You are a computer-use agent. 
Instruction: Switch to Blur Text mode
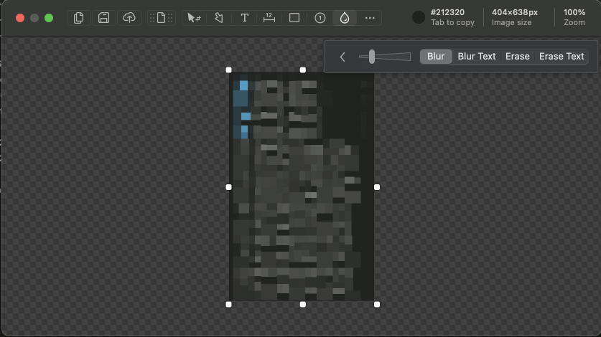coord(477,57)
